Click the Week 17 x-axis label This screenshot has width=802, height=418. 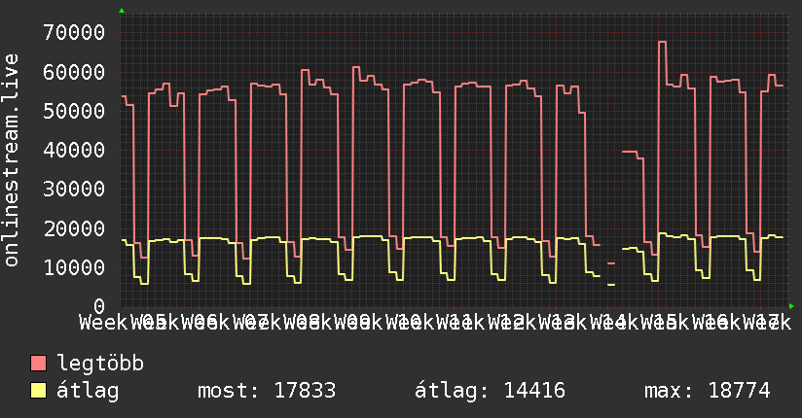767,323
